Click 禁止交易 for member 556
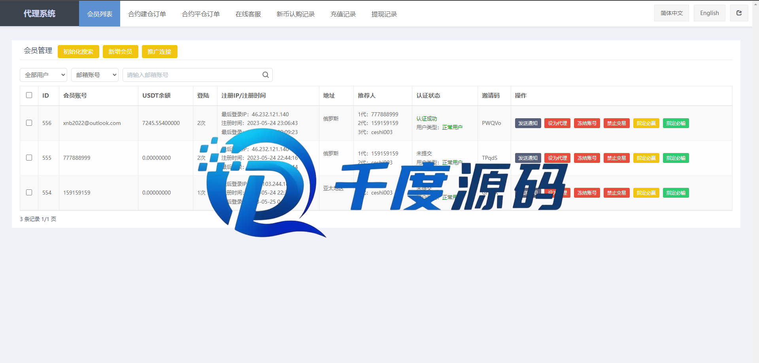Image resolution: width=759 pixels, height=363 pixels. [617, 123]
